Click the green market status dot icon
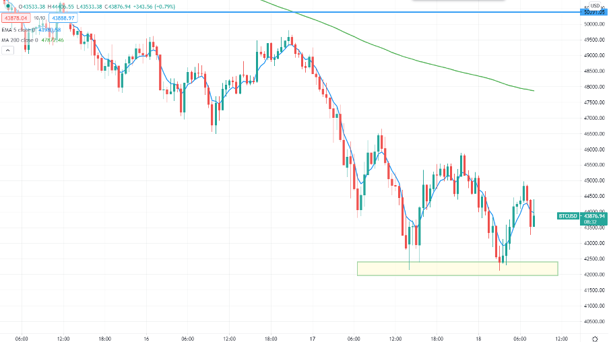Image resolution: width=609 pixels, height=342 pixels. (x=9, y=6)
